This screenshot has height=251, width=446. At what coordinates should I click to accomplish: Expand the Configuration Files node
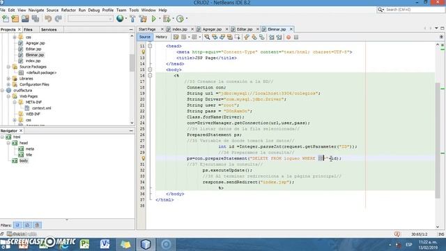pyautogui.click(x=8, y=84)
